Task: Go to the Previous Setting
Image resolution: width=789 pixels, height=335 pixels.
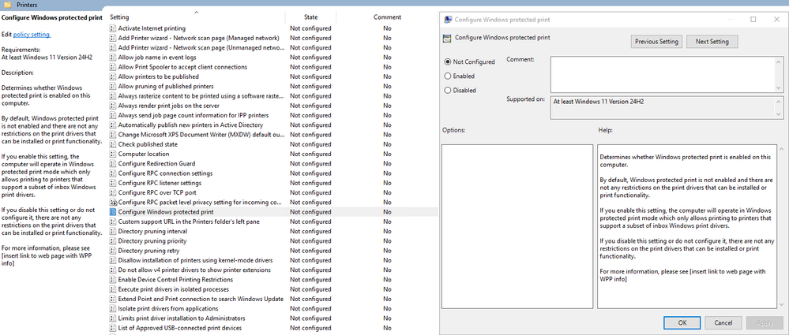Action: click(656, 42)
